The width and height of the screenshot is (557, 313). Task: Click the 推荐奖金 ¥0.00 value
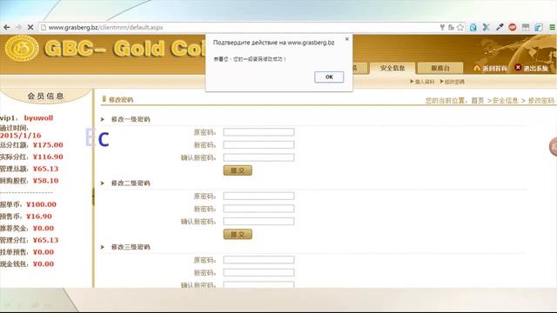(44, 228)
